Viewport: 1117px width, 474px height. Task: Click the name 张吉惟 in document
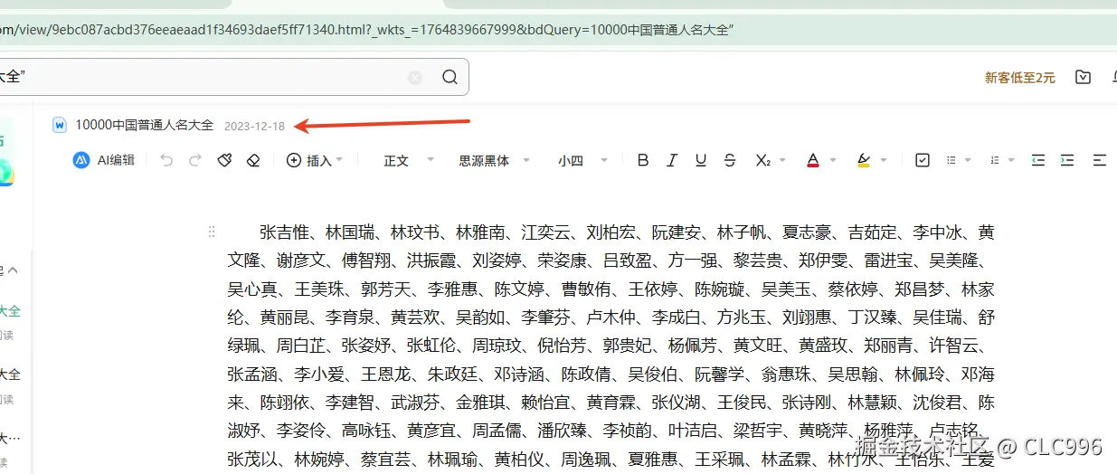point(284,232)
